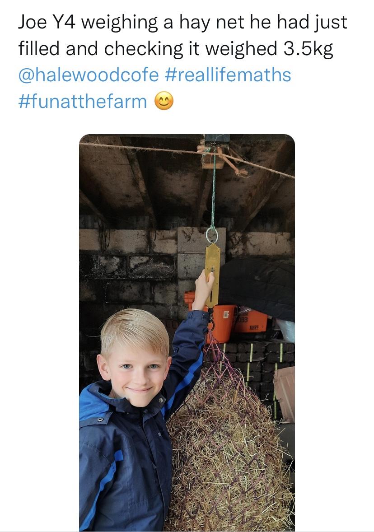Click the word "filled" in the tweet

point(39,49)
